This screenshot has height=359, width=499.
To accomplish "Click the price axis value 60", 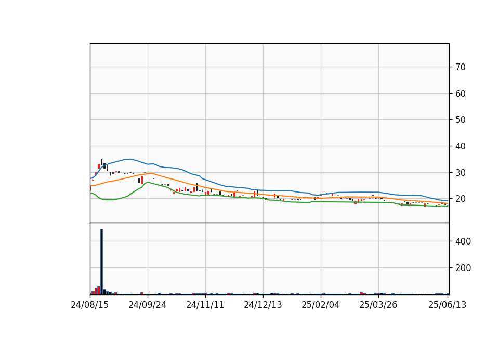I will pos(461,93).
